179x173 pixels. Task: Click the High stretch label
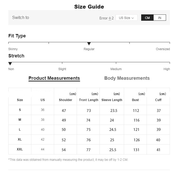point(167,69)
